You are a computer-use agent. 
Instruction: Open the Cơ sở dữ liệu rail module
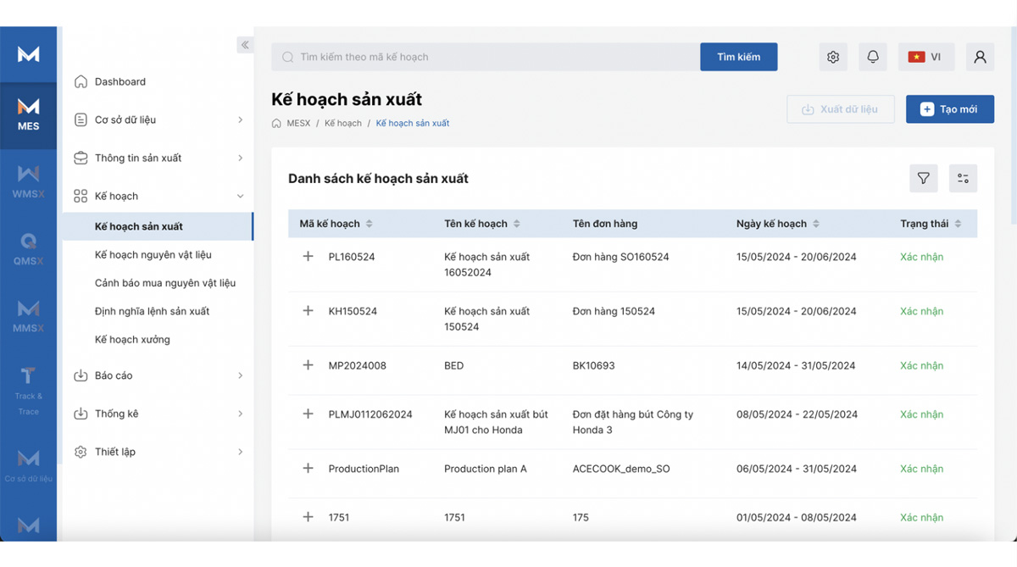[28, 466]
